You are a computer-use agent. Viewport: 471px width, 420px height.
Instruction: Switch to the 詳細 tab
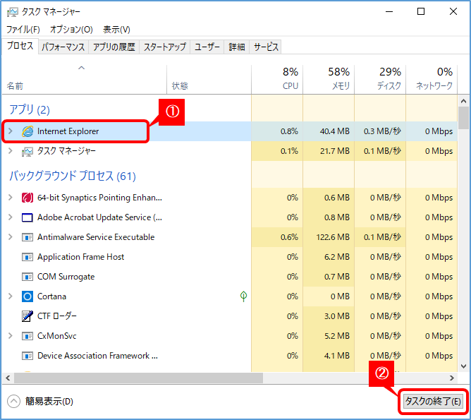(x=237, y=47)
